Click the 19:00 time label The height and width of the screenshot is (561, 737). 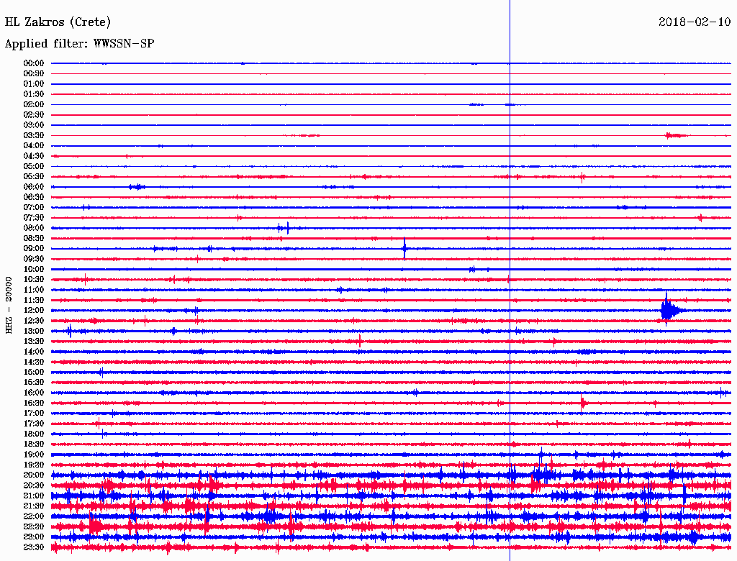coord(34,455)
